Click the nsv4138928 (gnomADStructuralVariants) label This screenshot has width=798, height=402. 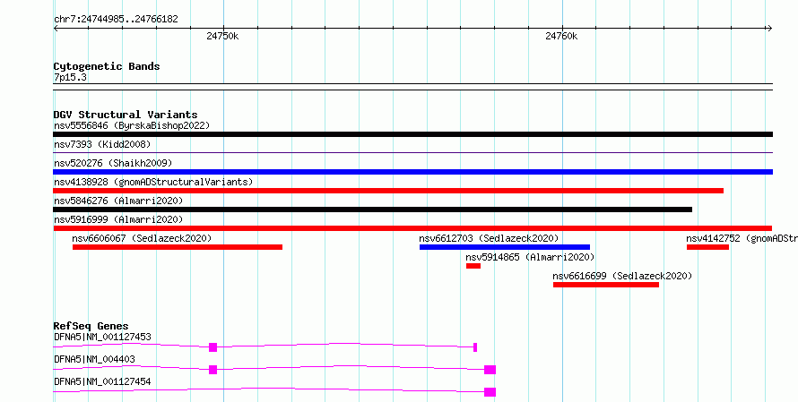point(153,182)
